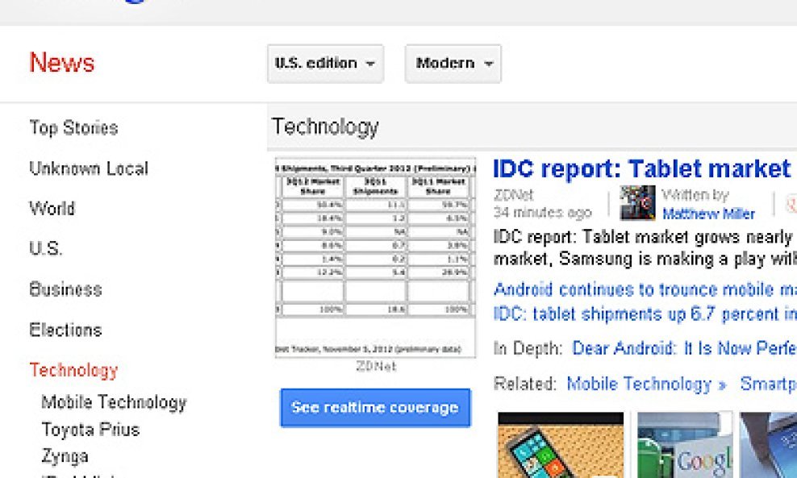Open Android continues to trounce mobile link

(645, 289)
